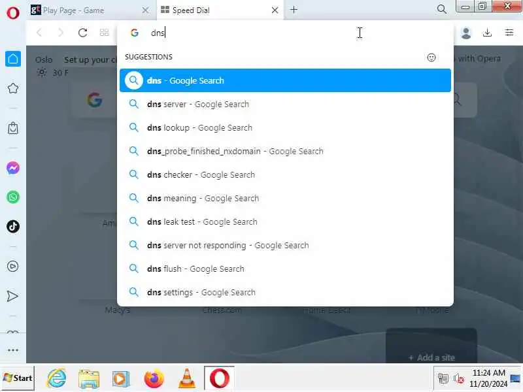This screenshot has height=392, width=523.
Task: Open the Windows Start button
Action: (x=18, y=378)
